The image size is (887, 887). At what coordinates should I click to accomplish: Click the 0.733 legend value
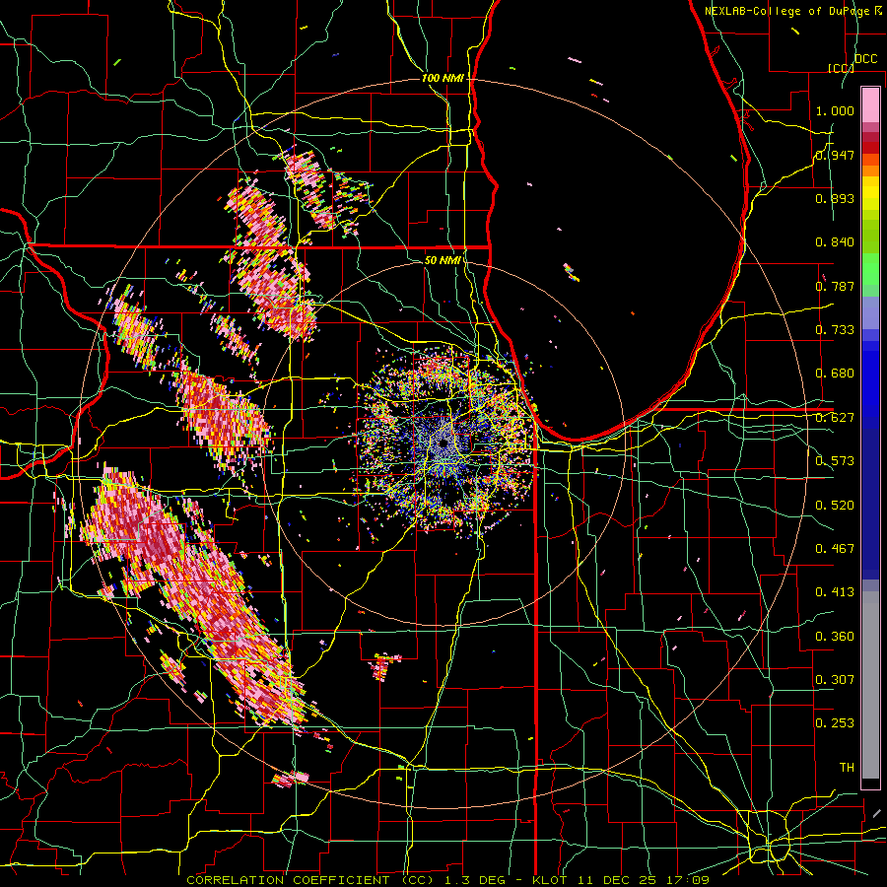[835, 330]
